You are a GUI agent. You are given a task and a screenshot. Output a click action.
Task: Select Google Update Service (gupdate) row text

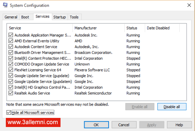coord(42,76)
